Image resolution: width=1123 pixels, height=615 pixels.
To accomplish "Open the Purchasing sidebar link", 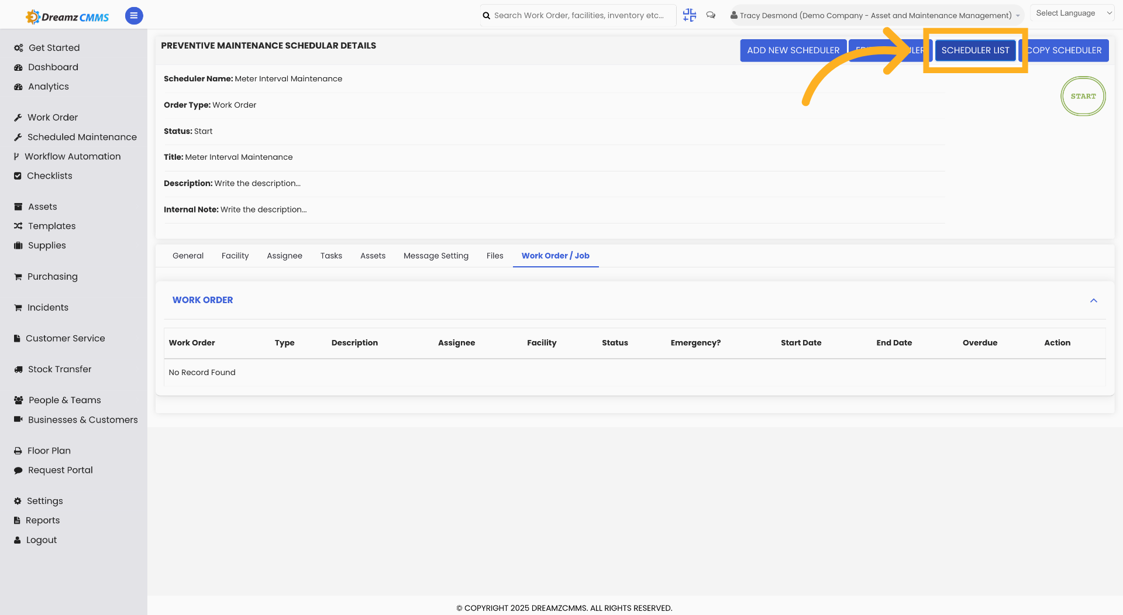I will (x=53, y=277).
